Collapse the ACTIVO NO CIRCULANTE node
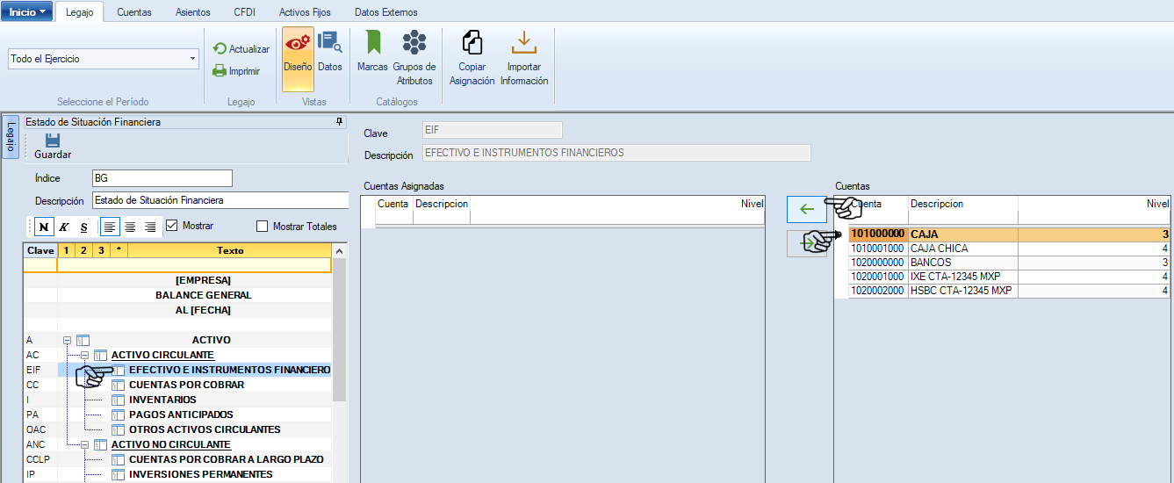1174x483 pixels. point(84,445)
